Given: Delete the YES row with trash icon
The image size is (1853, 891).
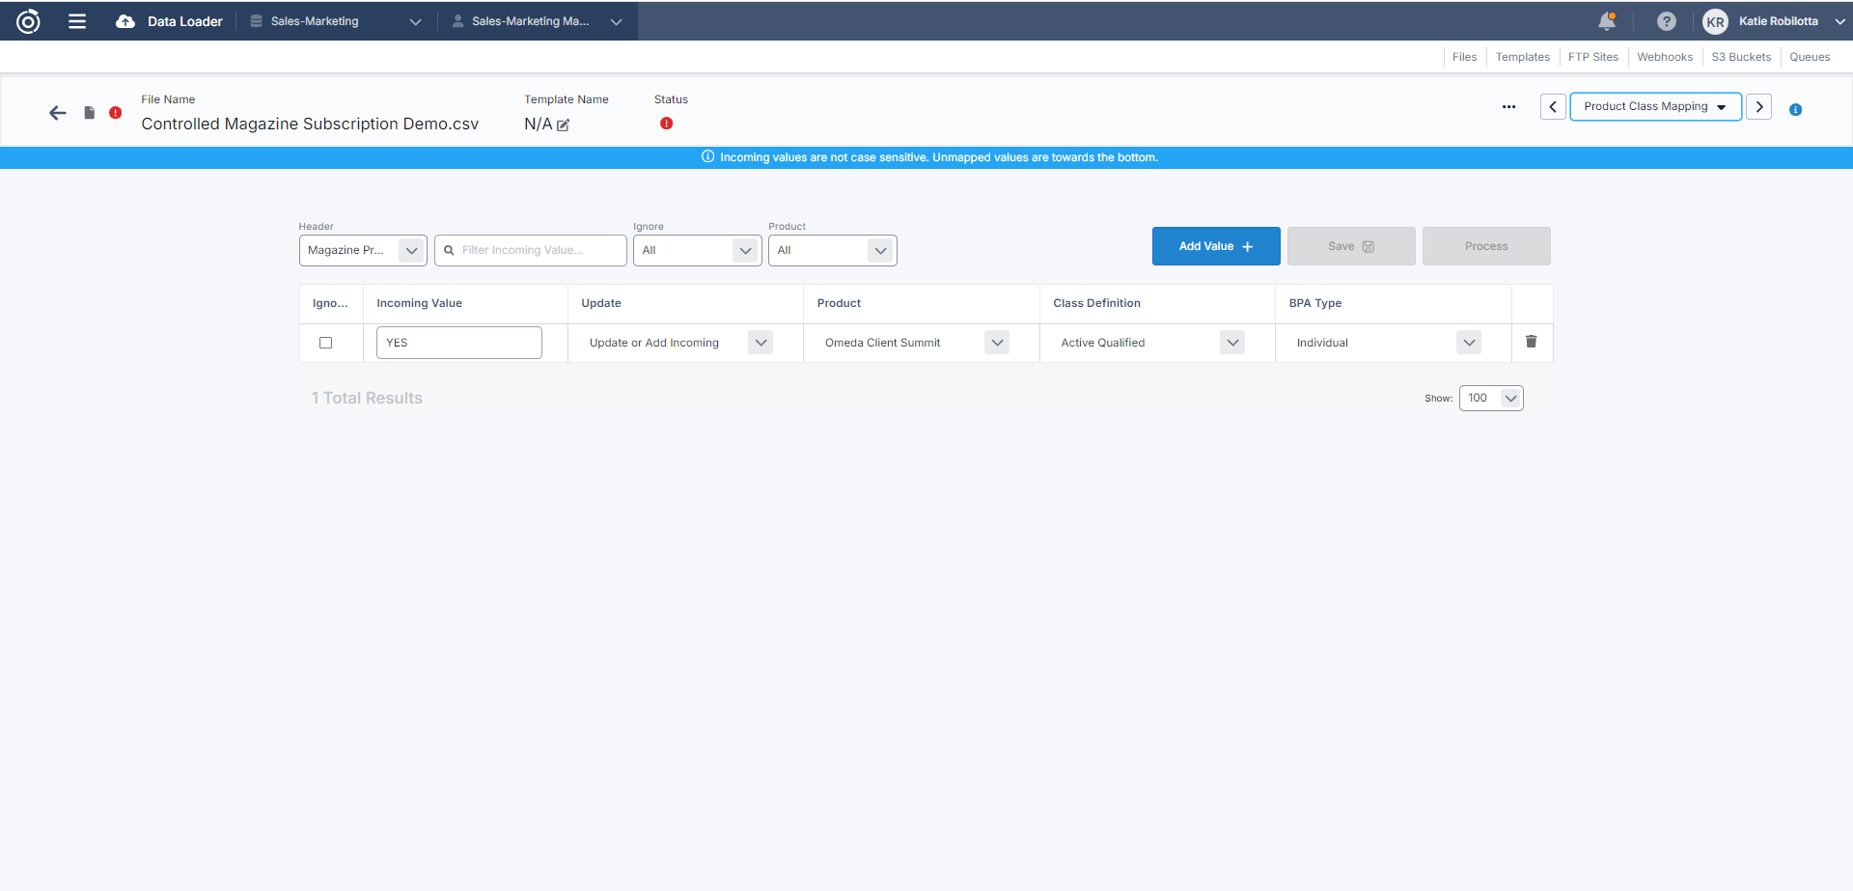Looking at the screenshot, I should click(1531, 342).
